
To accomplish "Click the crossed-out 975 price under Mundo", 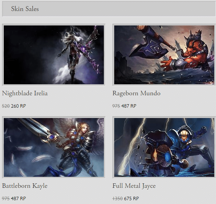I will click(116, 106).
